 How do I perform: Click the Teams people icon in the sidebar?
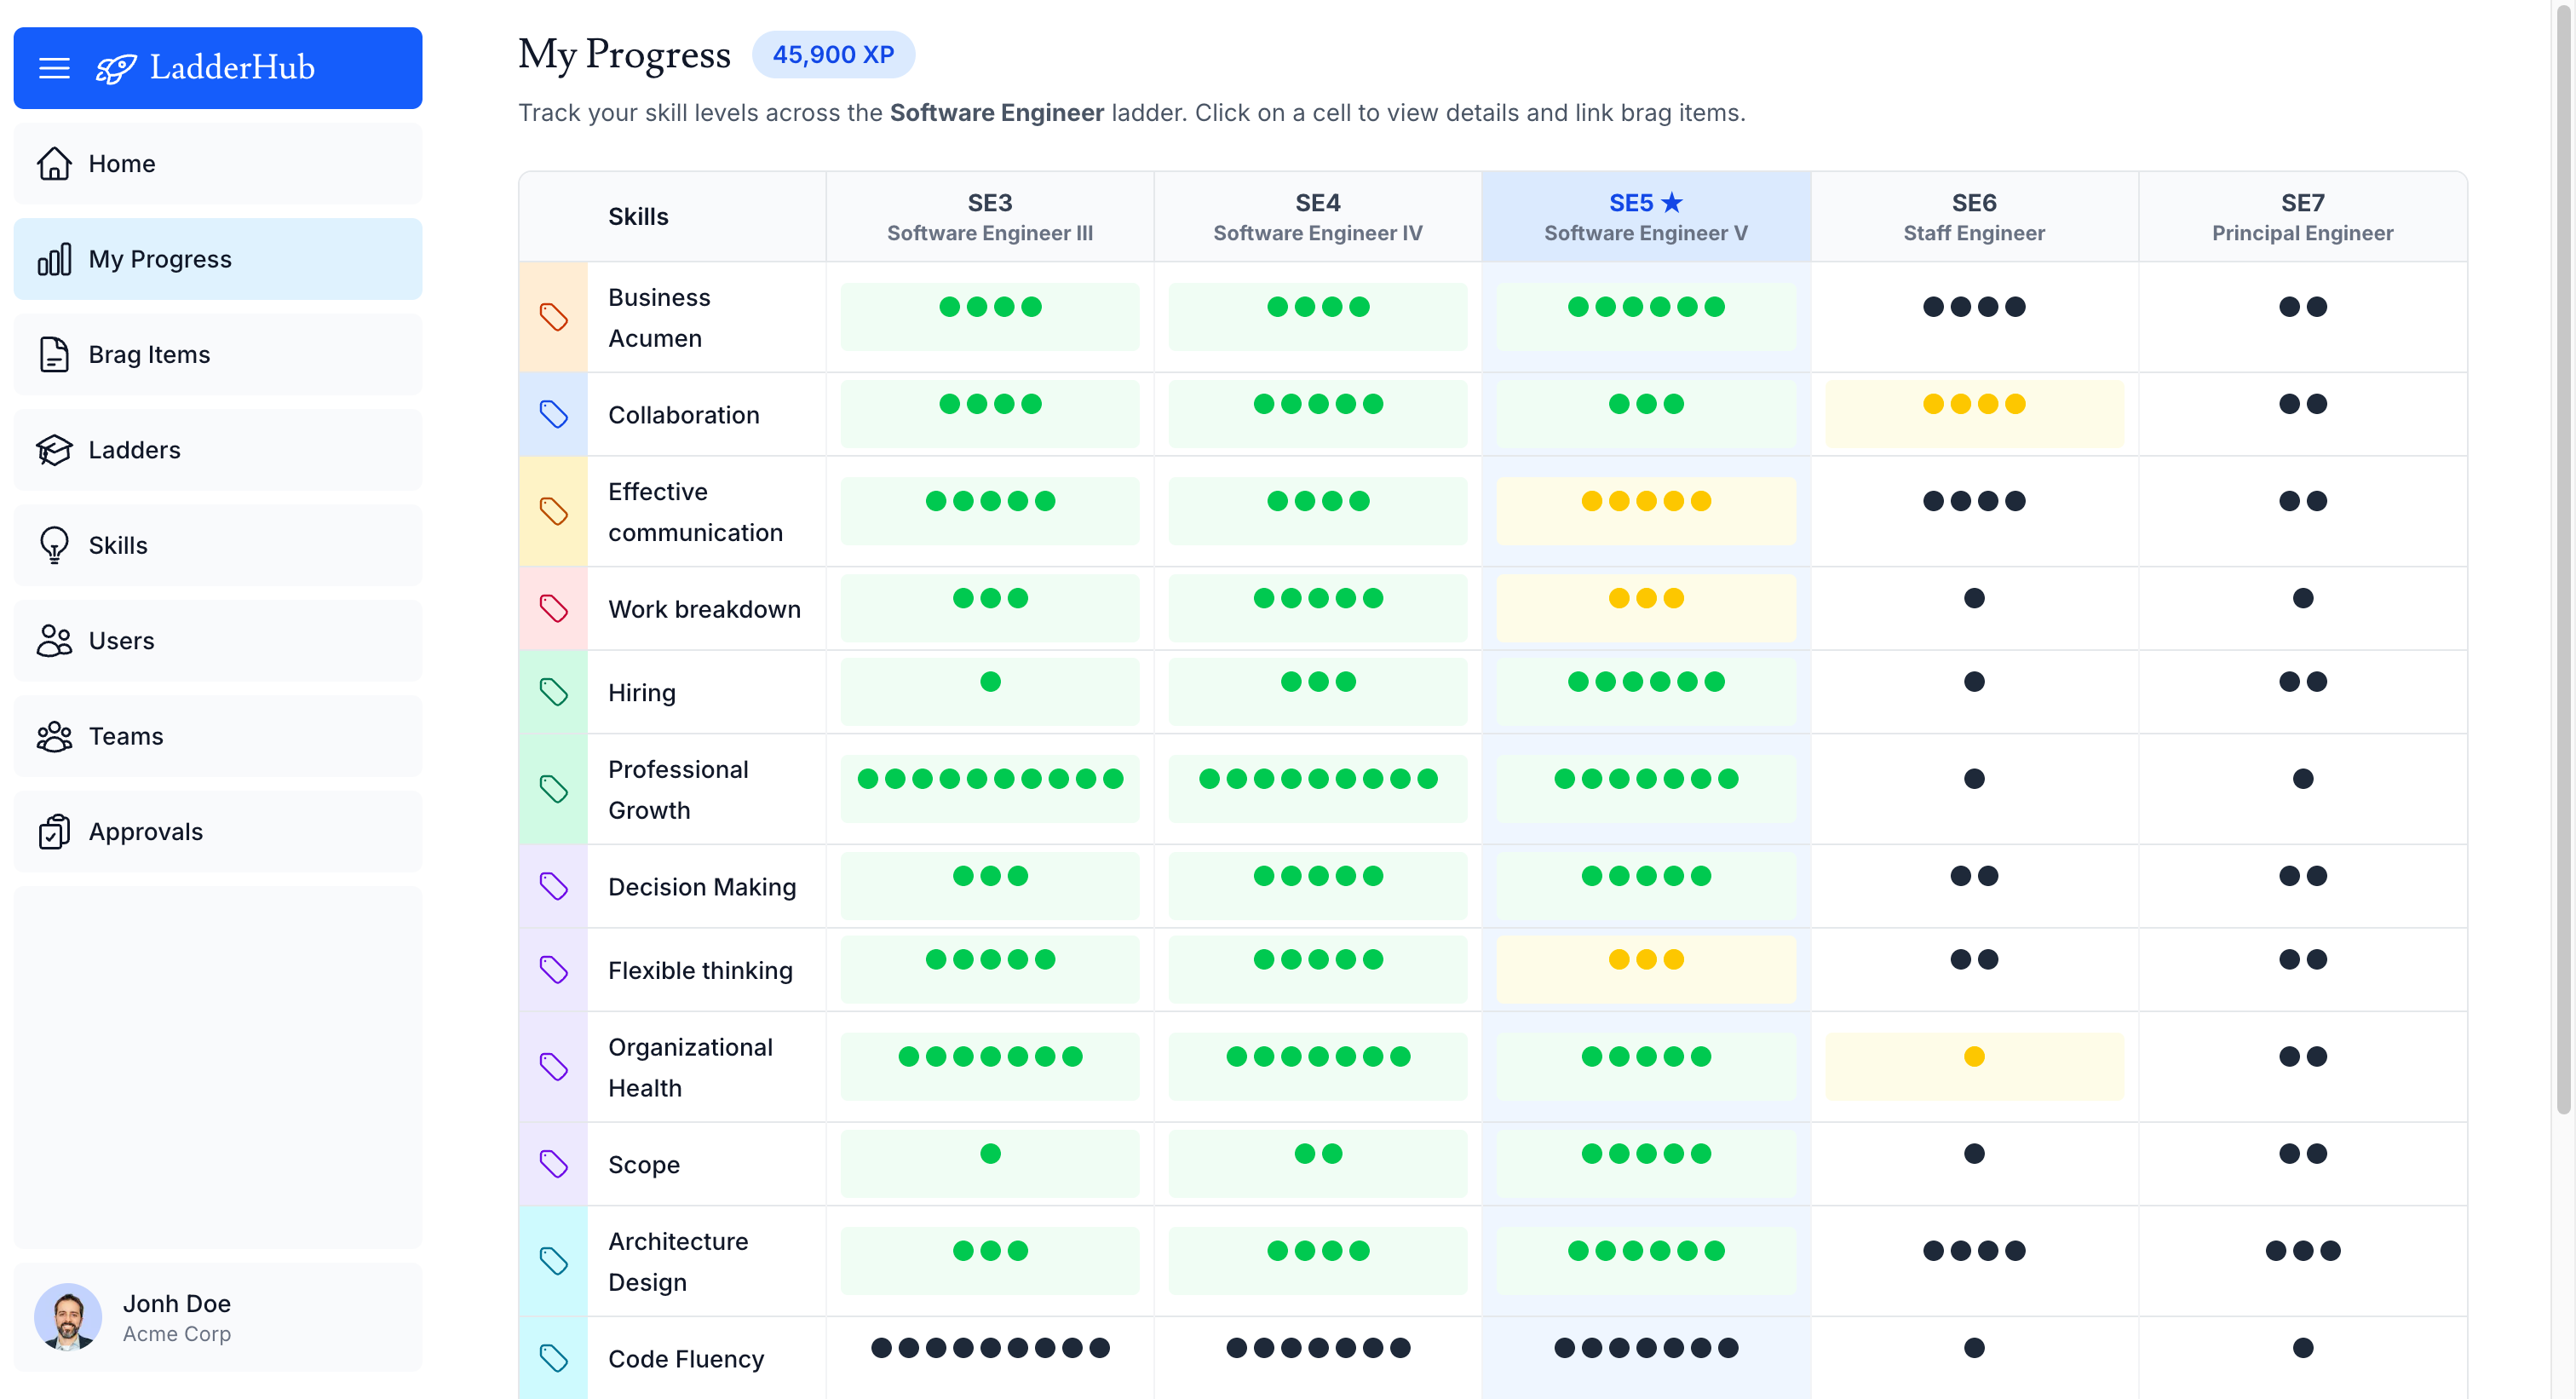[55, 736]
